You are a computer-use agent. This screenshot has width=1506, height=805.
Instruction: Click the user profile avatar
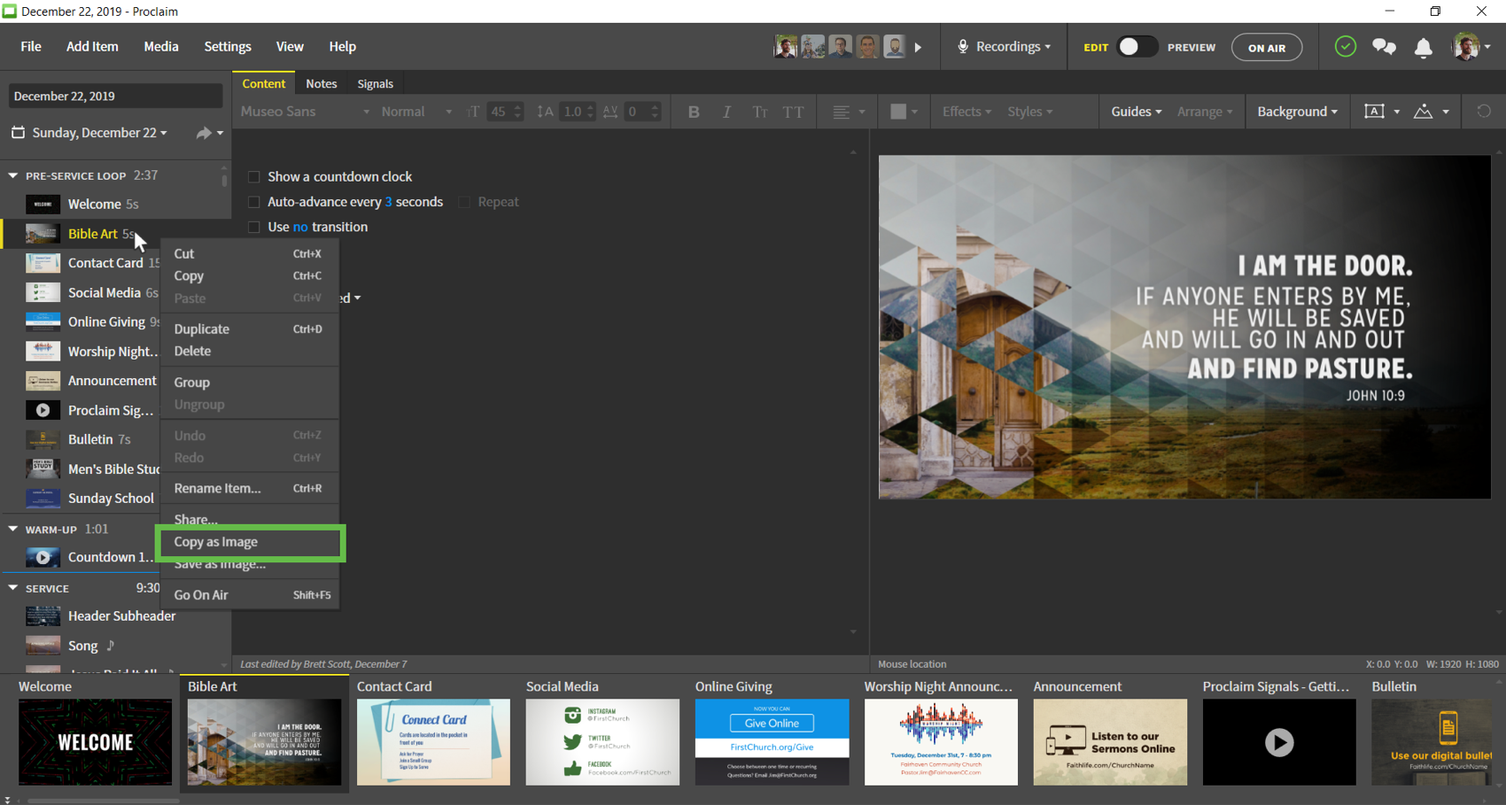[1465, 47]
